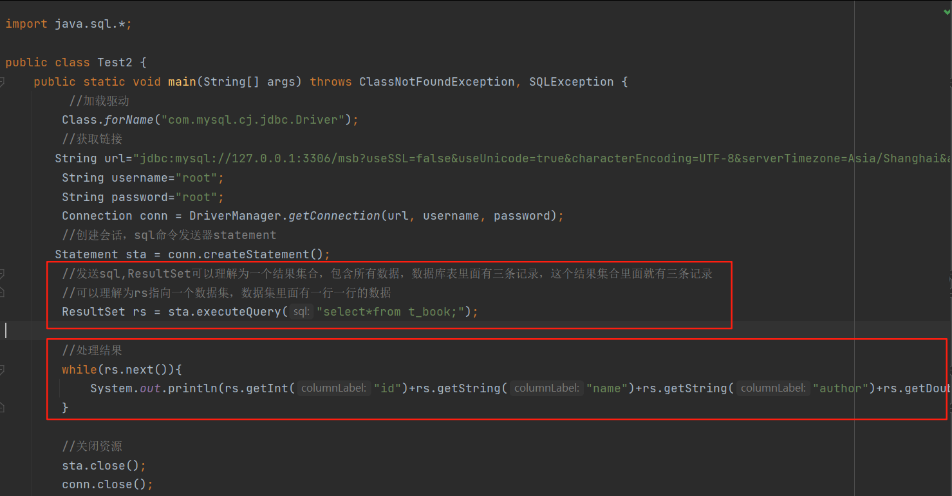The height and width of the screenshot is (496, 952).
Task: Collapse the while loop fold marker
Action: (2, 370)
